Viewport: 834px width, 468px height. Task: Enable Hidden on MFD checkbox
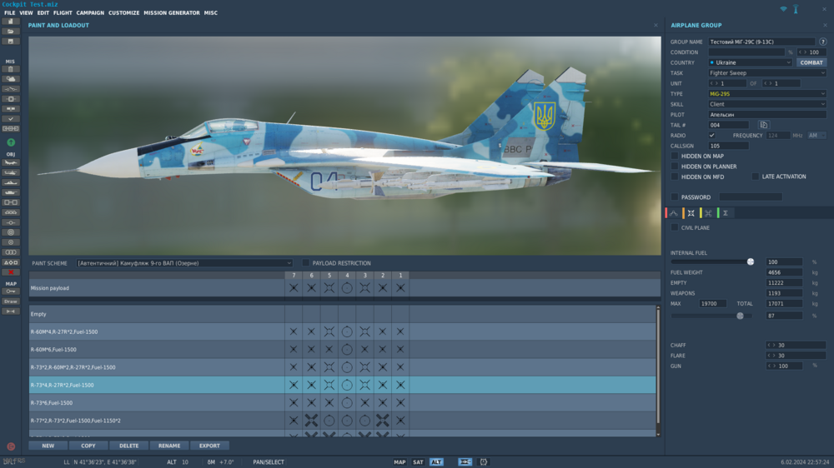(x=675, y=177)
